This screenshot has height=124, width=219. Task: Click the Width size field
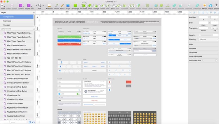[x=203, y=23]
